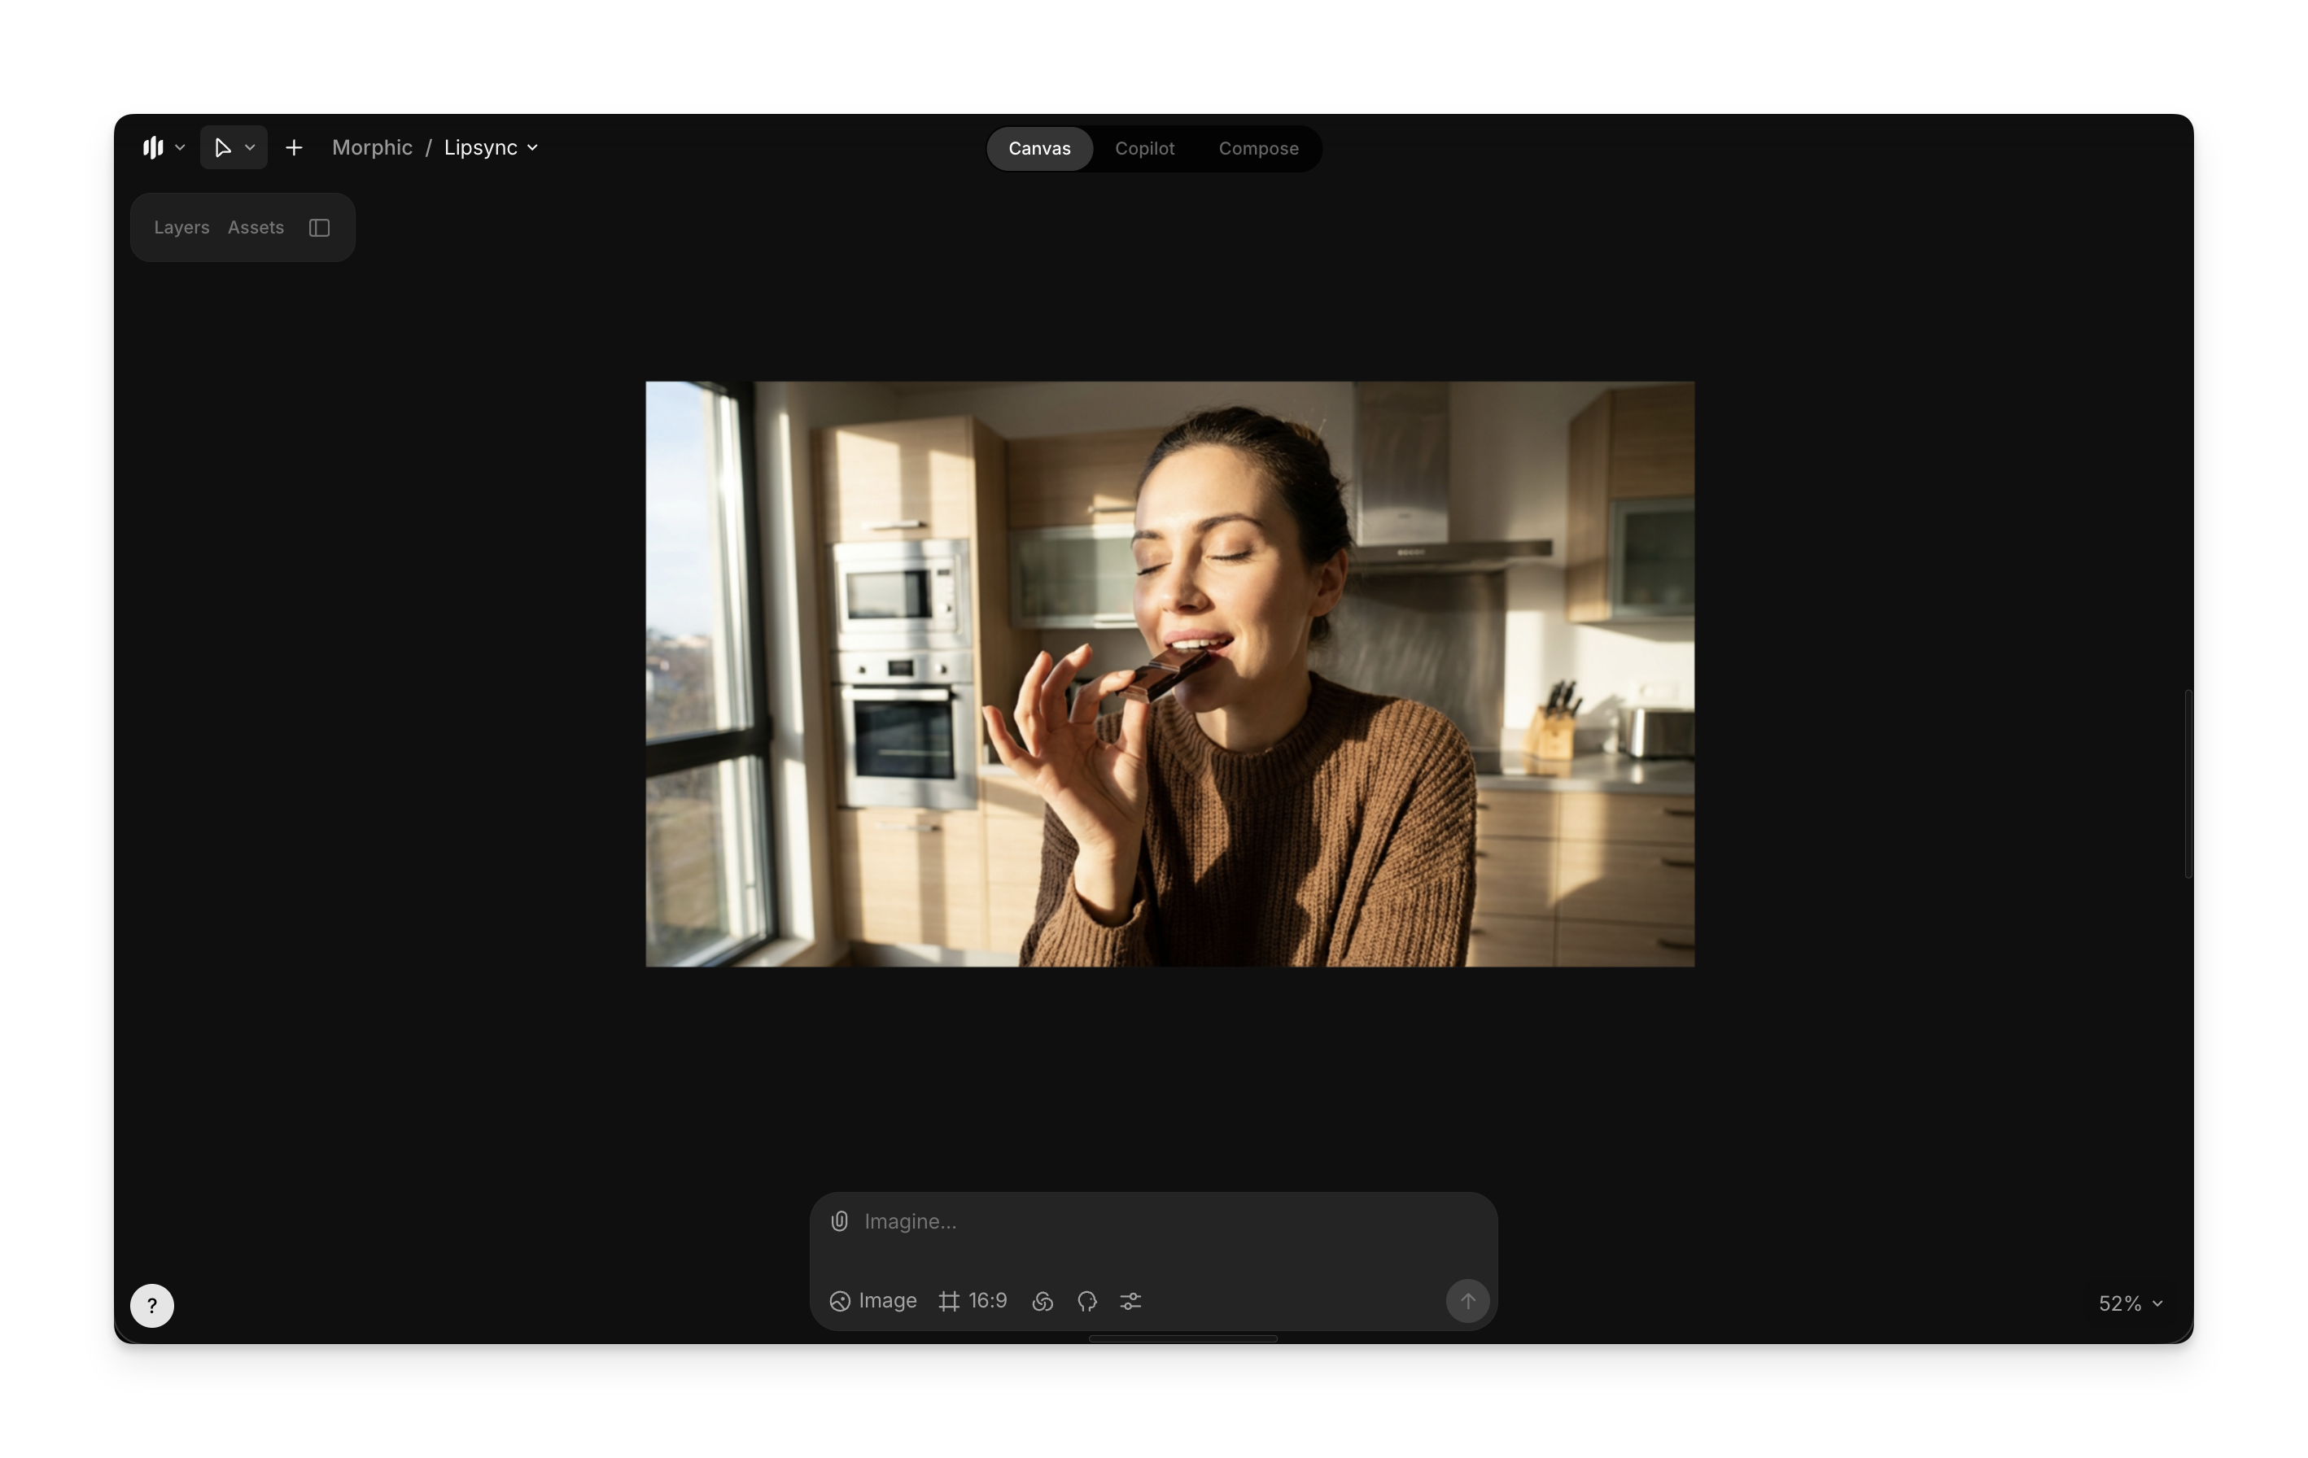This screenshot has width=2308, height=1458.
Task: Click the Morphic breadcrumb link
Action: pyautogui.click(x=372, y=147)
